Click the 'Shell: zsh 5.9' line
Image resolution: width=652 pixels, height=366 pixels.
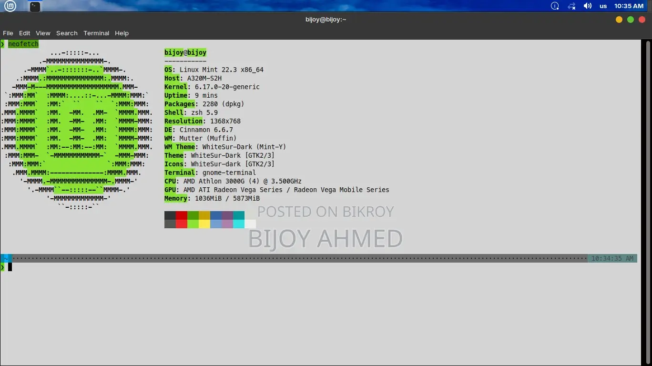point(191,112)
